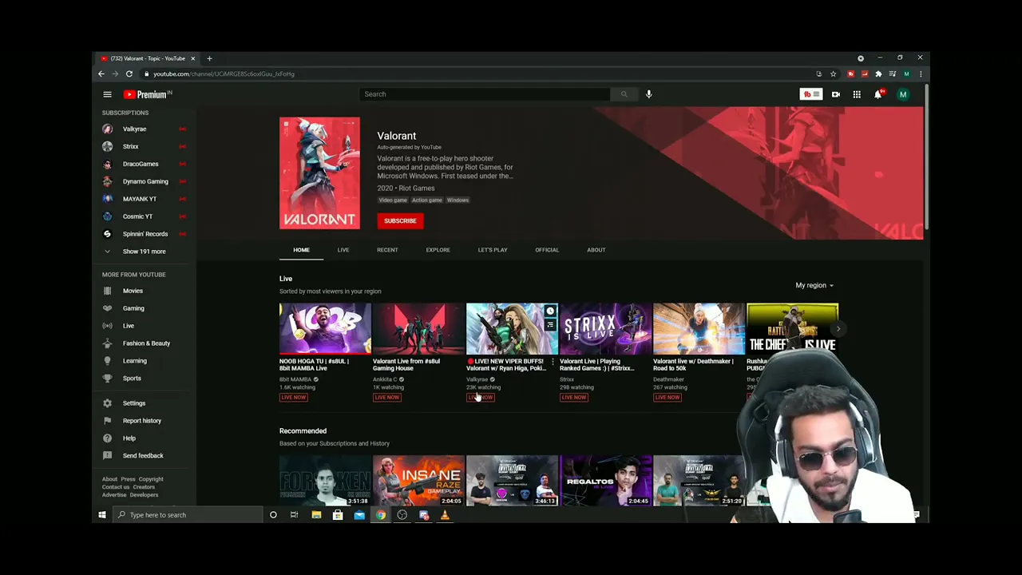Open the Strixx subscription in the sidebar
The width and height of the screenshot is (1022, 575).
tap(144, 146)
